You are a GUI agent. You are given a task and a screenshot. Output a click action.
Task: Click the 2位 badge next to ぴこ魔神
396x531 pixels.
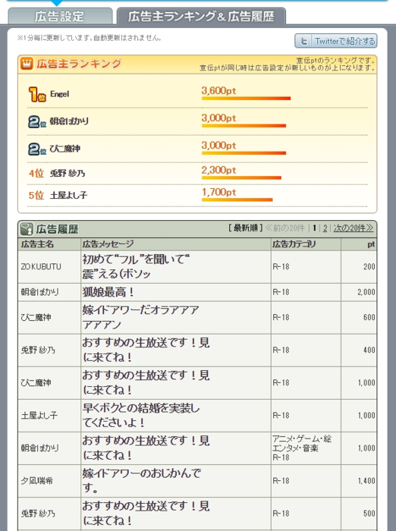[x=37, y=149]
